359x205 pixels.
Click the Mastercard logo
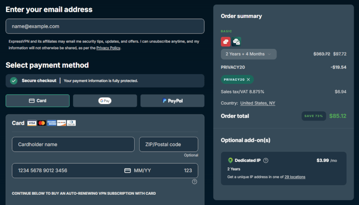point(42,123)
